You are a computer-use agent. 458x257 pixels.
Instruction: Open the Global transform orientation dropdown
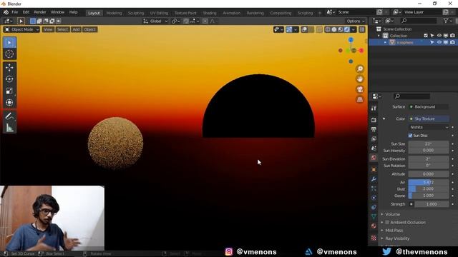(x=155, y=21)
